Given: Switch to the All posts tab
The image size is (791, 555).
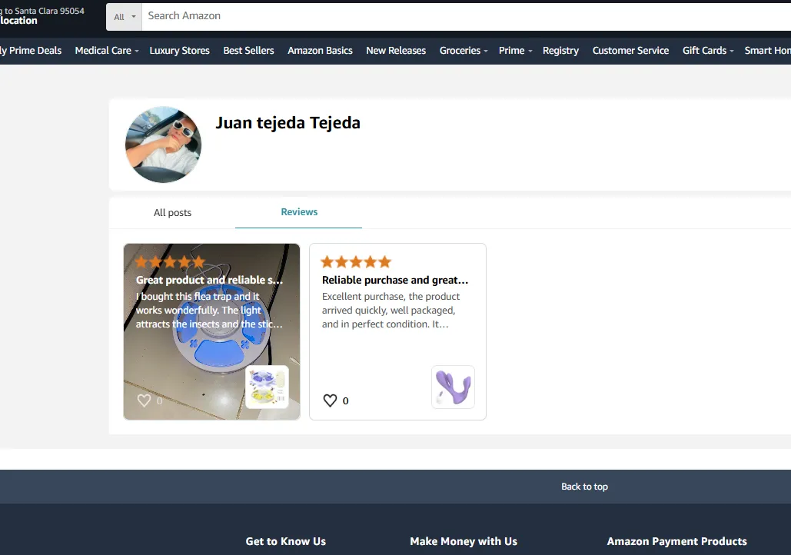Looking at the screenshot, I should point(172,212).
